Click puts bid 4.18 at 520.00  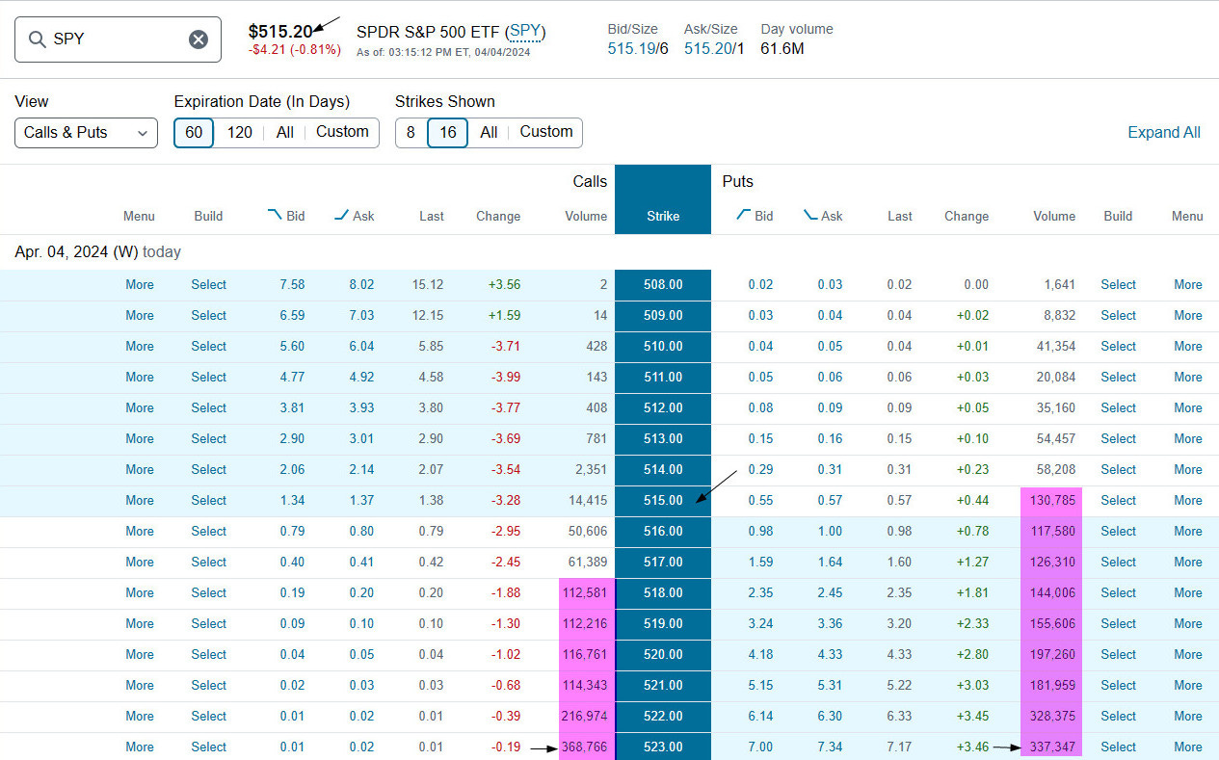tap(760, 655)
